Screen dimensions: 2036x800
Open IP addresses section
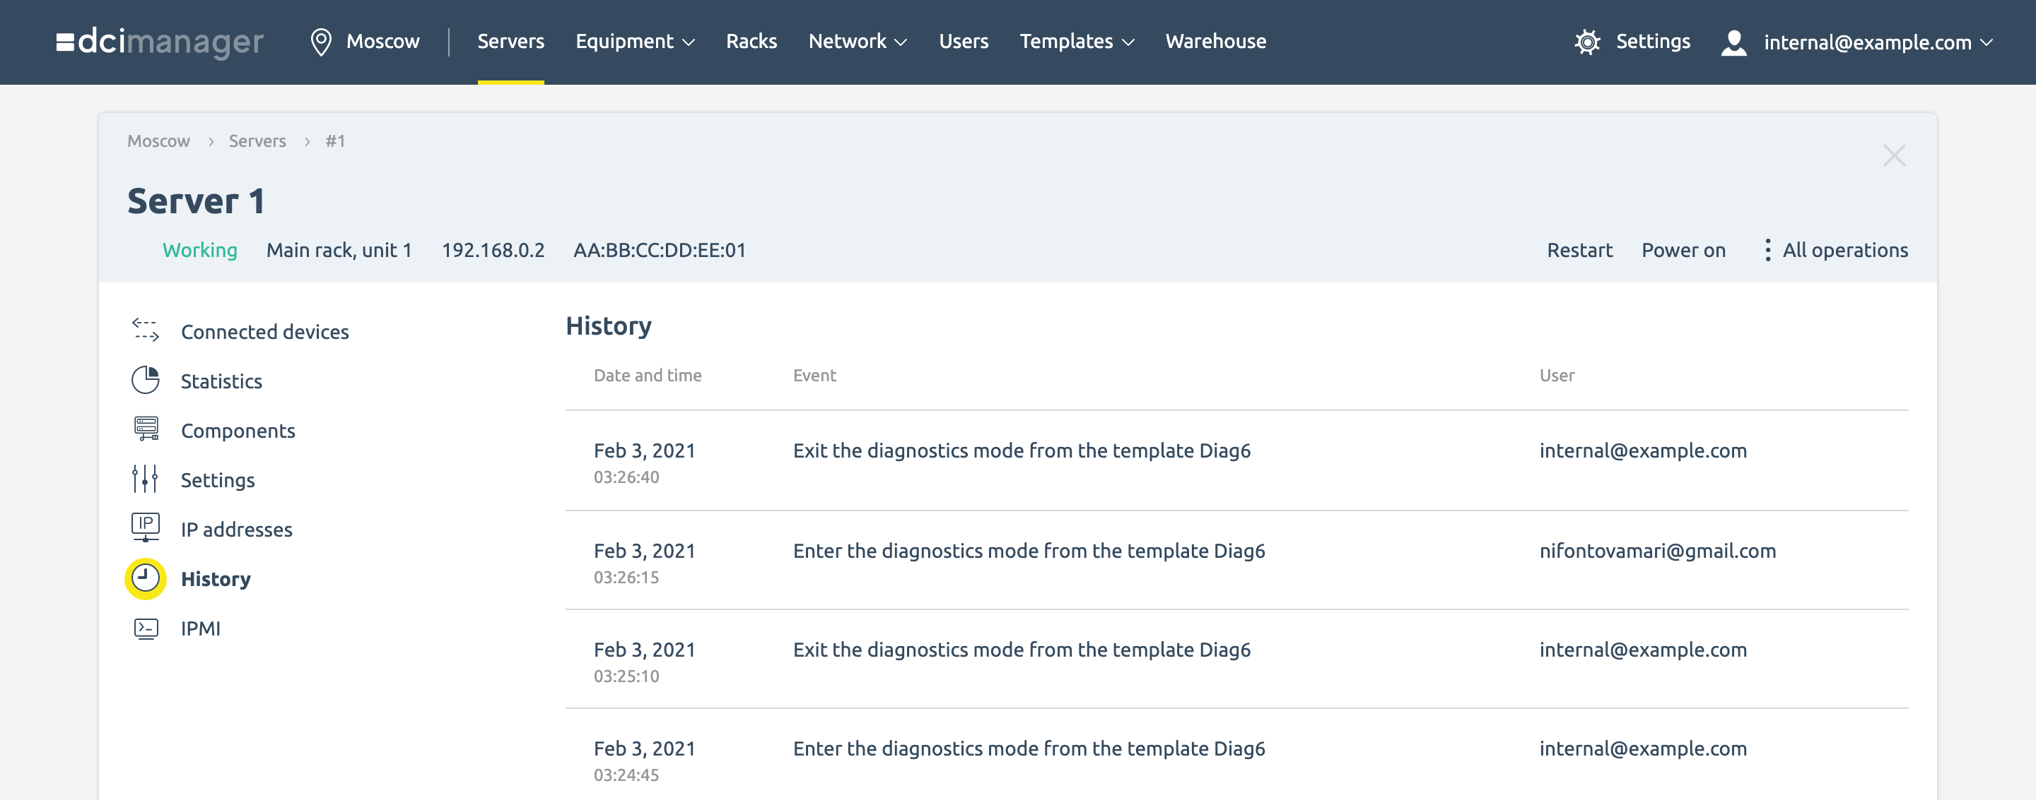coord(236,529)
